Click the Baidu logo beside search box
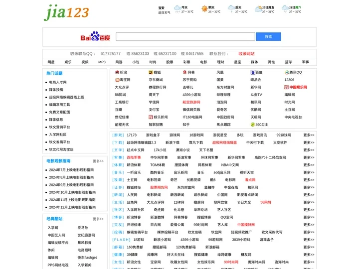This screenshot has width=359, height=269. pos(95,36)
